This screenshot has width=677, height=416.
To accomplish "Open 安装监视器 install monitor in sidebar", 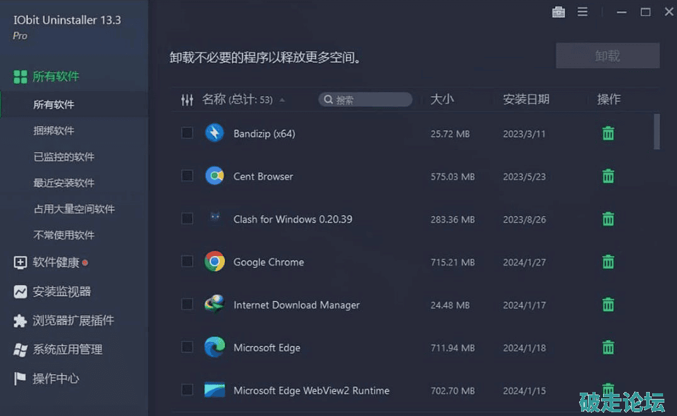I will coord(61,291).
